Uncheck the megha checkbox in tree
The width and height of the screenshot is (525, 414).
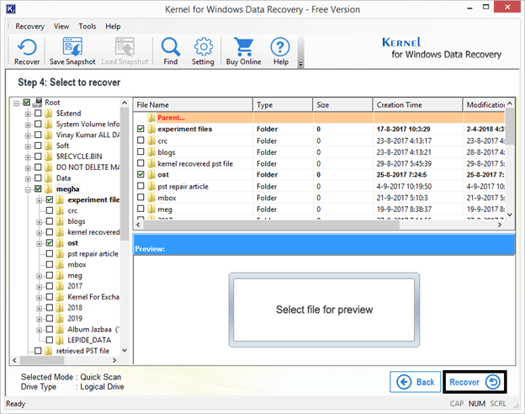tap(38, 188)
